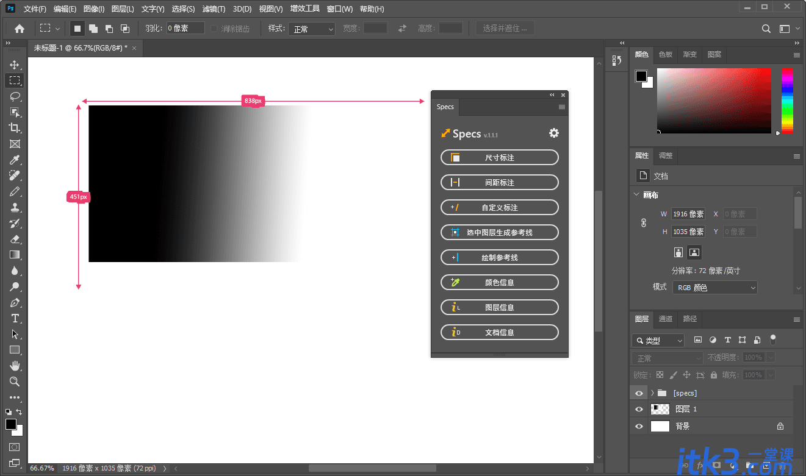Select the Spot Healing Brush tool
806x476 pixels.
[x=15, y=176]
